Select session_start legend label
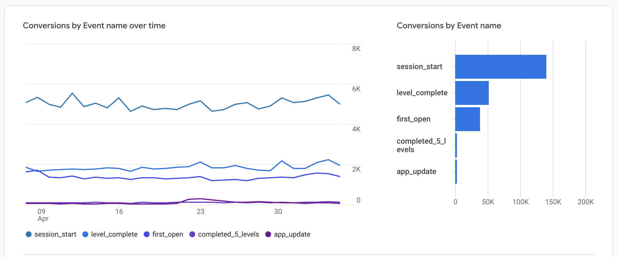617x257 pixels. 55,234
